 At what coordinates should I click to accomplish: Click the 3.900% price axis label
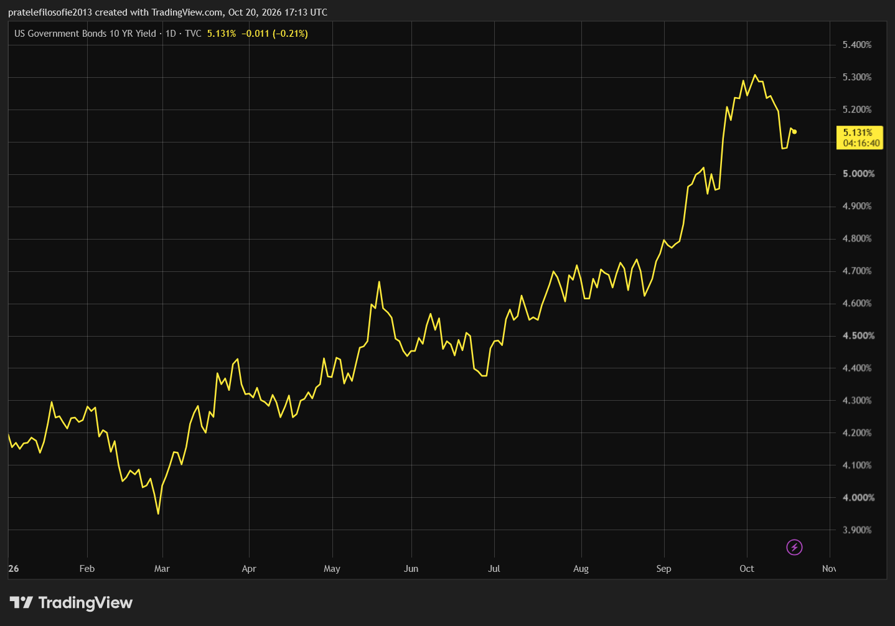pos(857,530)
